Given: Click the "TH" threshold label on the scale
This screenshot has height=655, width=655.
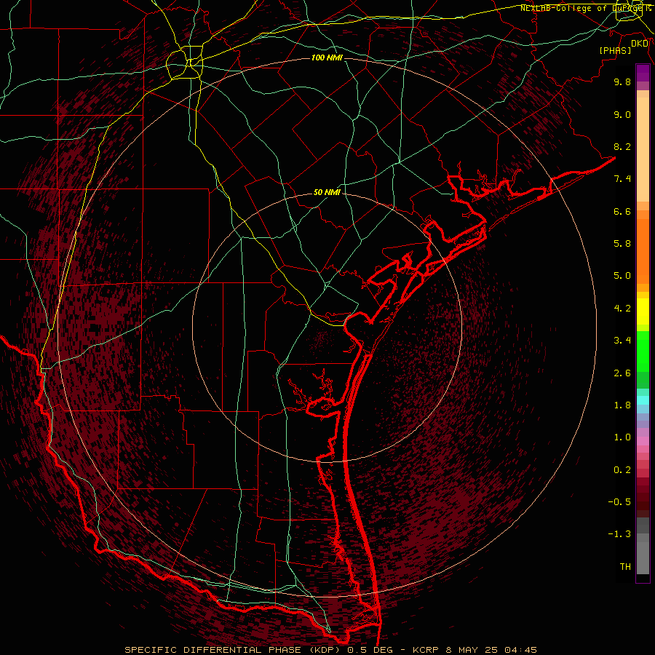Looking at the screenshot, I should [x=625, y=567].
